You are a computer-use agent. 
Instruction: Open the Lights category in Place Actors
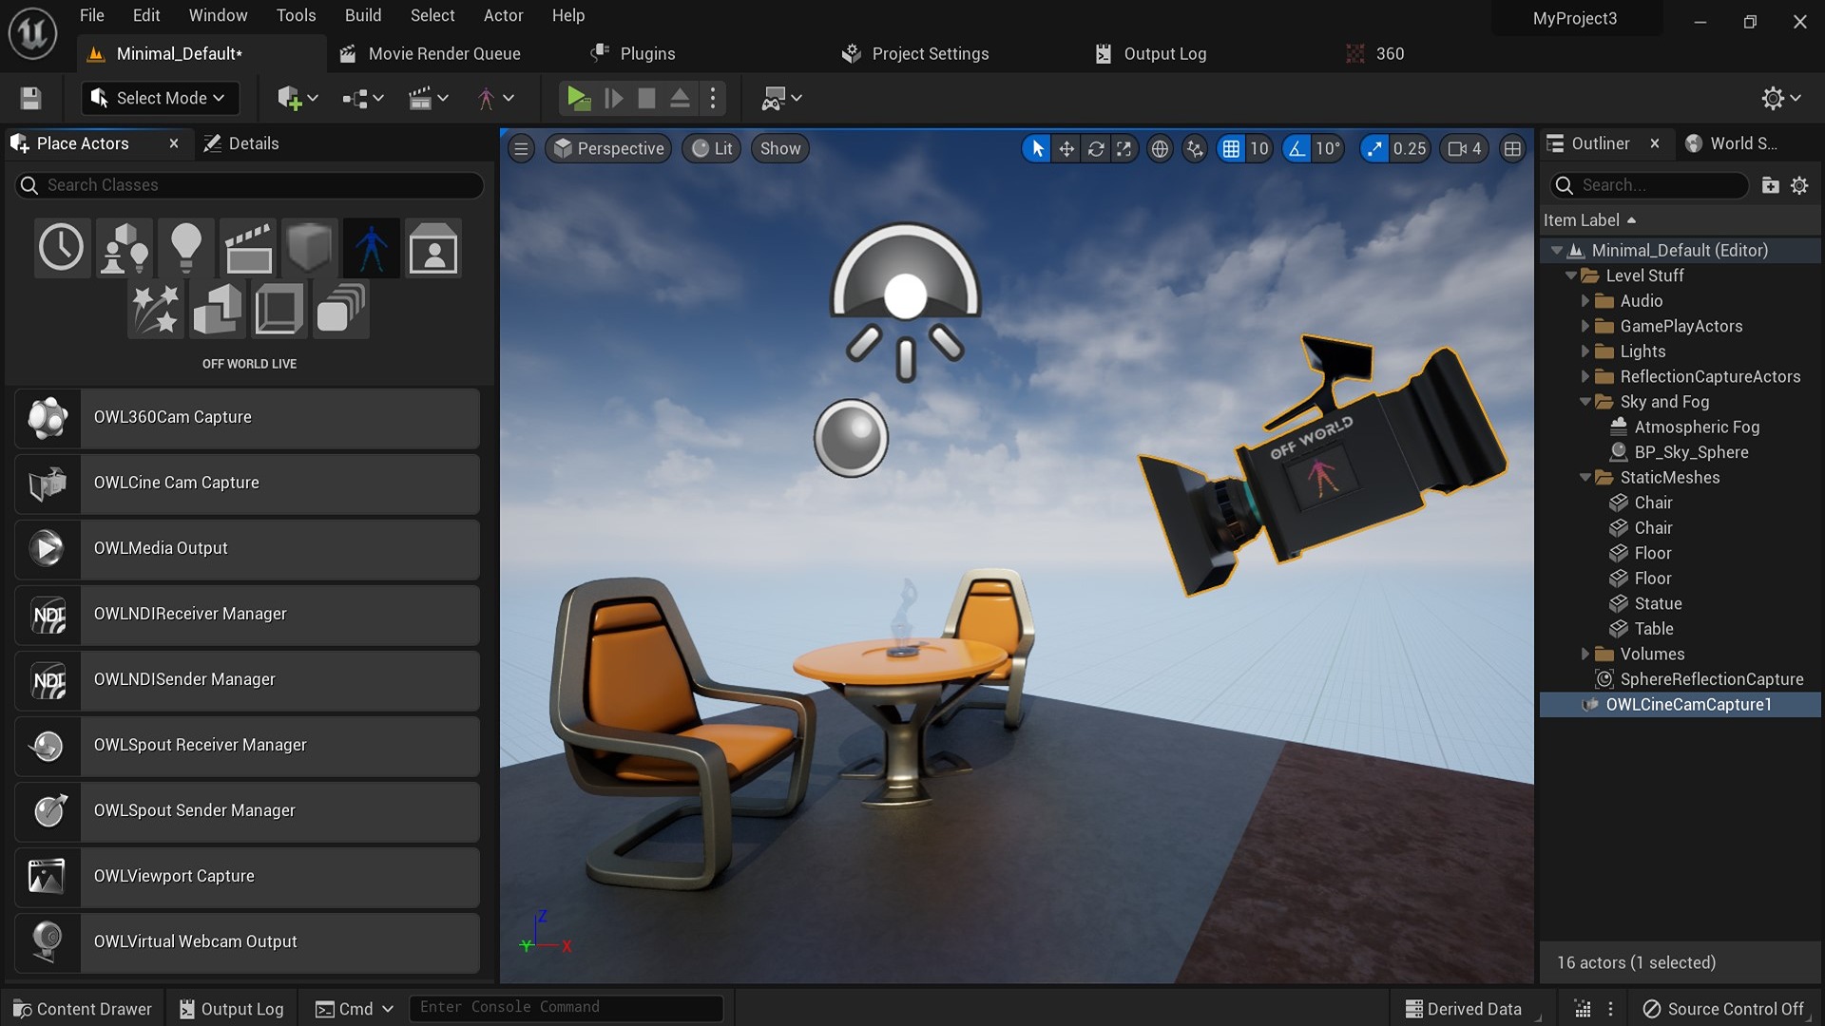coord(185,247)
